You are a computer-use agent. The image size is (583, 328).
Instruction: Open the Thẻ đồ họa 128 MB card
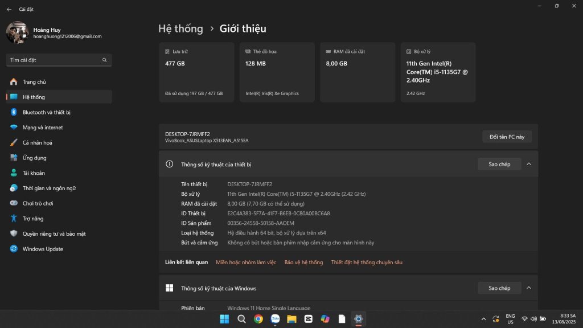(277, 72)
